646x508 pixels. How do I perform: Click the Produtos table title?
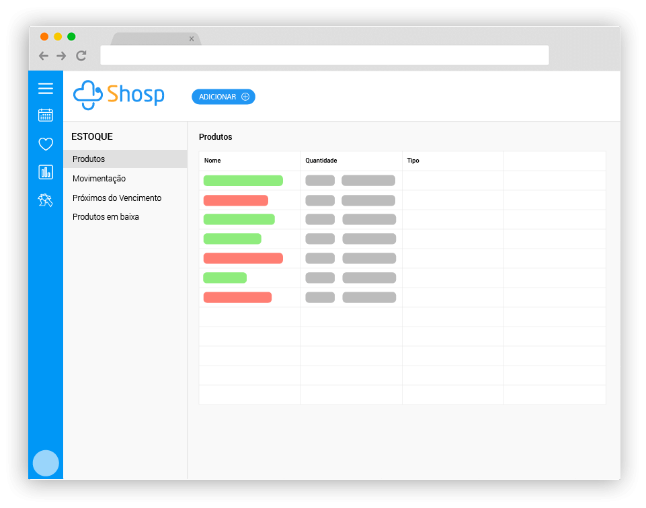click(x=216, y=136)
